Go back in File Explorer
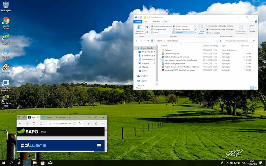 (x=137, y=41)
